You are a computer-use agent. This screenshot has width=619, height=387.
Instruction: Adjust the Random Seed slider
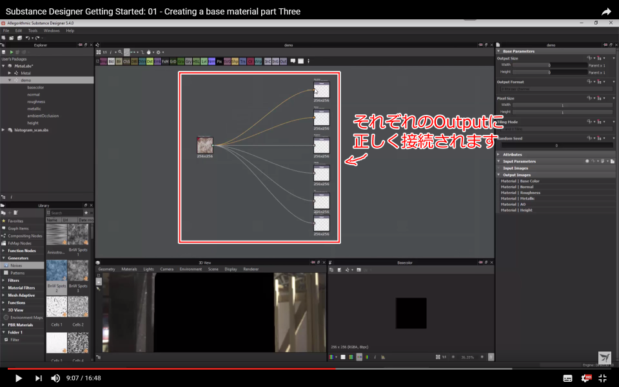[x=556, y=145]
